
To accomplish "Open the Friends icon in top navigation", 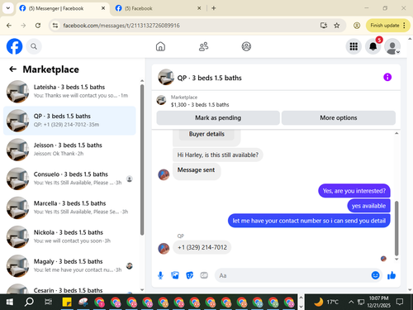I will tap(203, 46).
